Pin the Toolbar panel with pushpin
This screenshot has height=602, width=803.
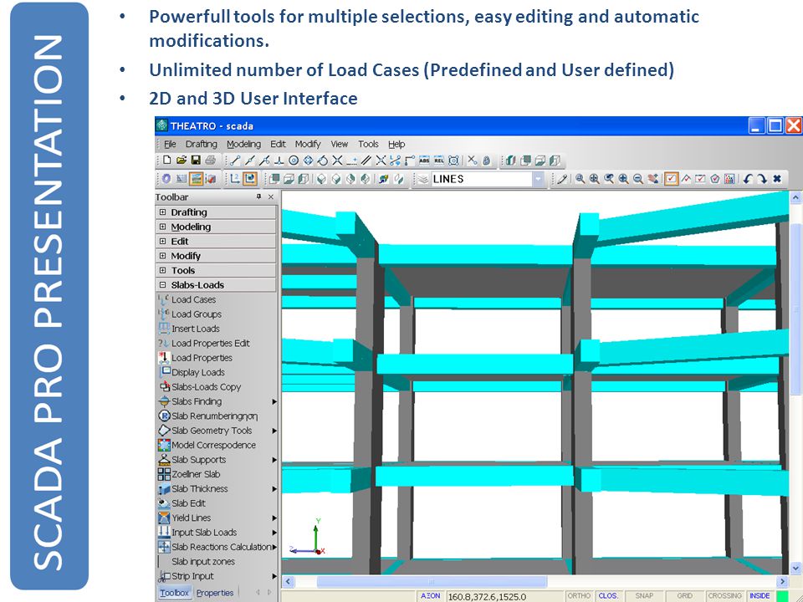[x=258, y=197]
